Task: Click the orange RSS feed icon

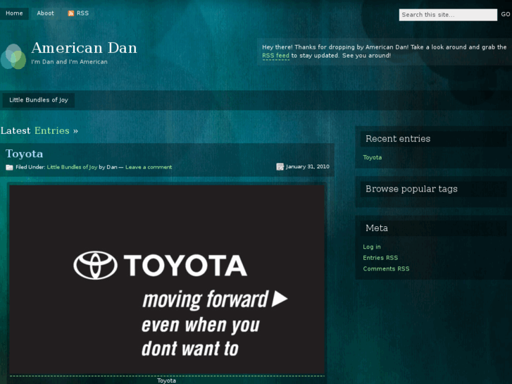Action: point(70,13)
